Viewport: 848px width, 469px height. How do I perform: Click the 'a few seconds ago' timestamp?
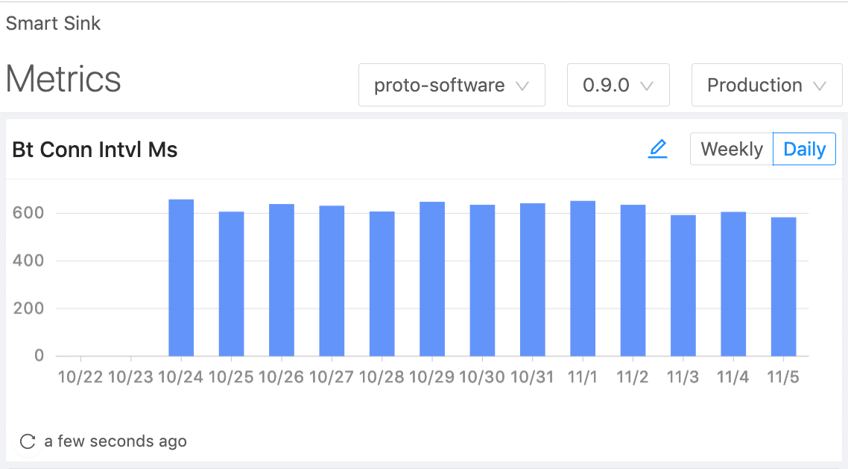click(116, 441)
